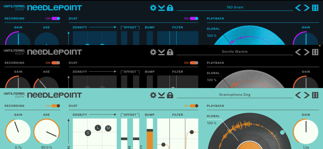323x149 pixels.
Task: Click left Offset slider handle in teal panel
Action: tap(124, 139)
